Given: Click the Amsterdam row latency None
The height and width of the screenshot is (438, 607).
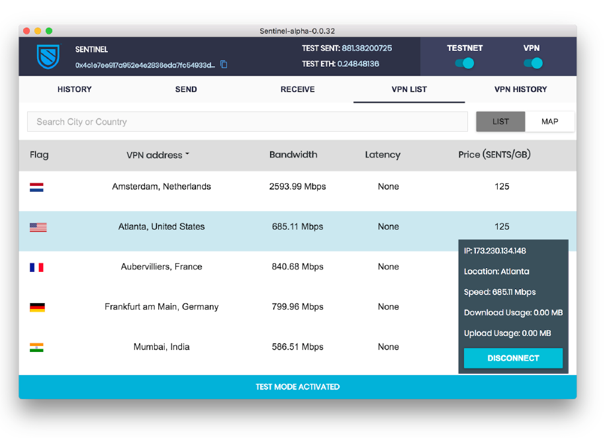Looking at the screenshot, I should (389, 187).
